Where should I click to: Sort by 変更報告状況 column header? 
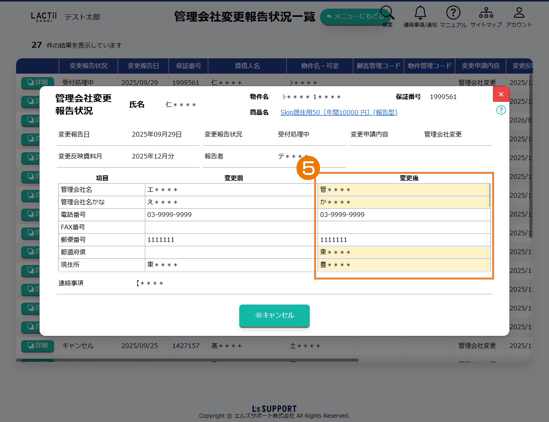tap(88, 66)
